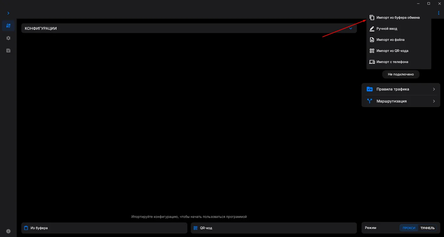Click the 'QR-код' button at the bottom
This screenshot has width=444, height=237.
tap(274, 228)
